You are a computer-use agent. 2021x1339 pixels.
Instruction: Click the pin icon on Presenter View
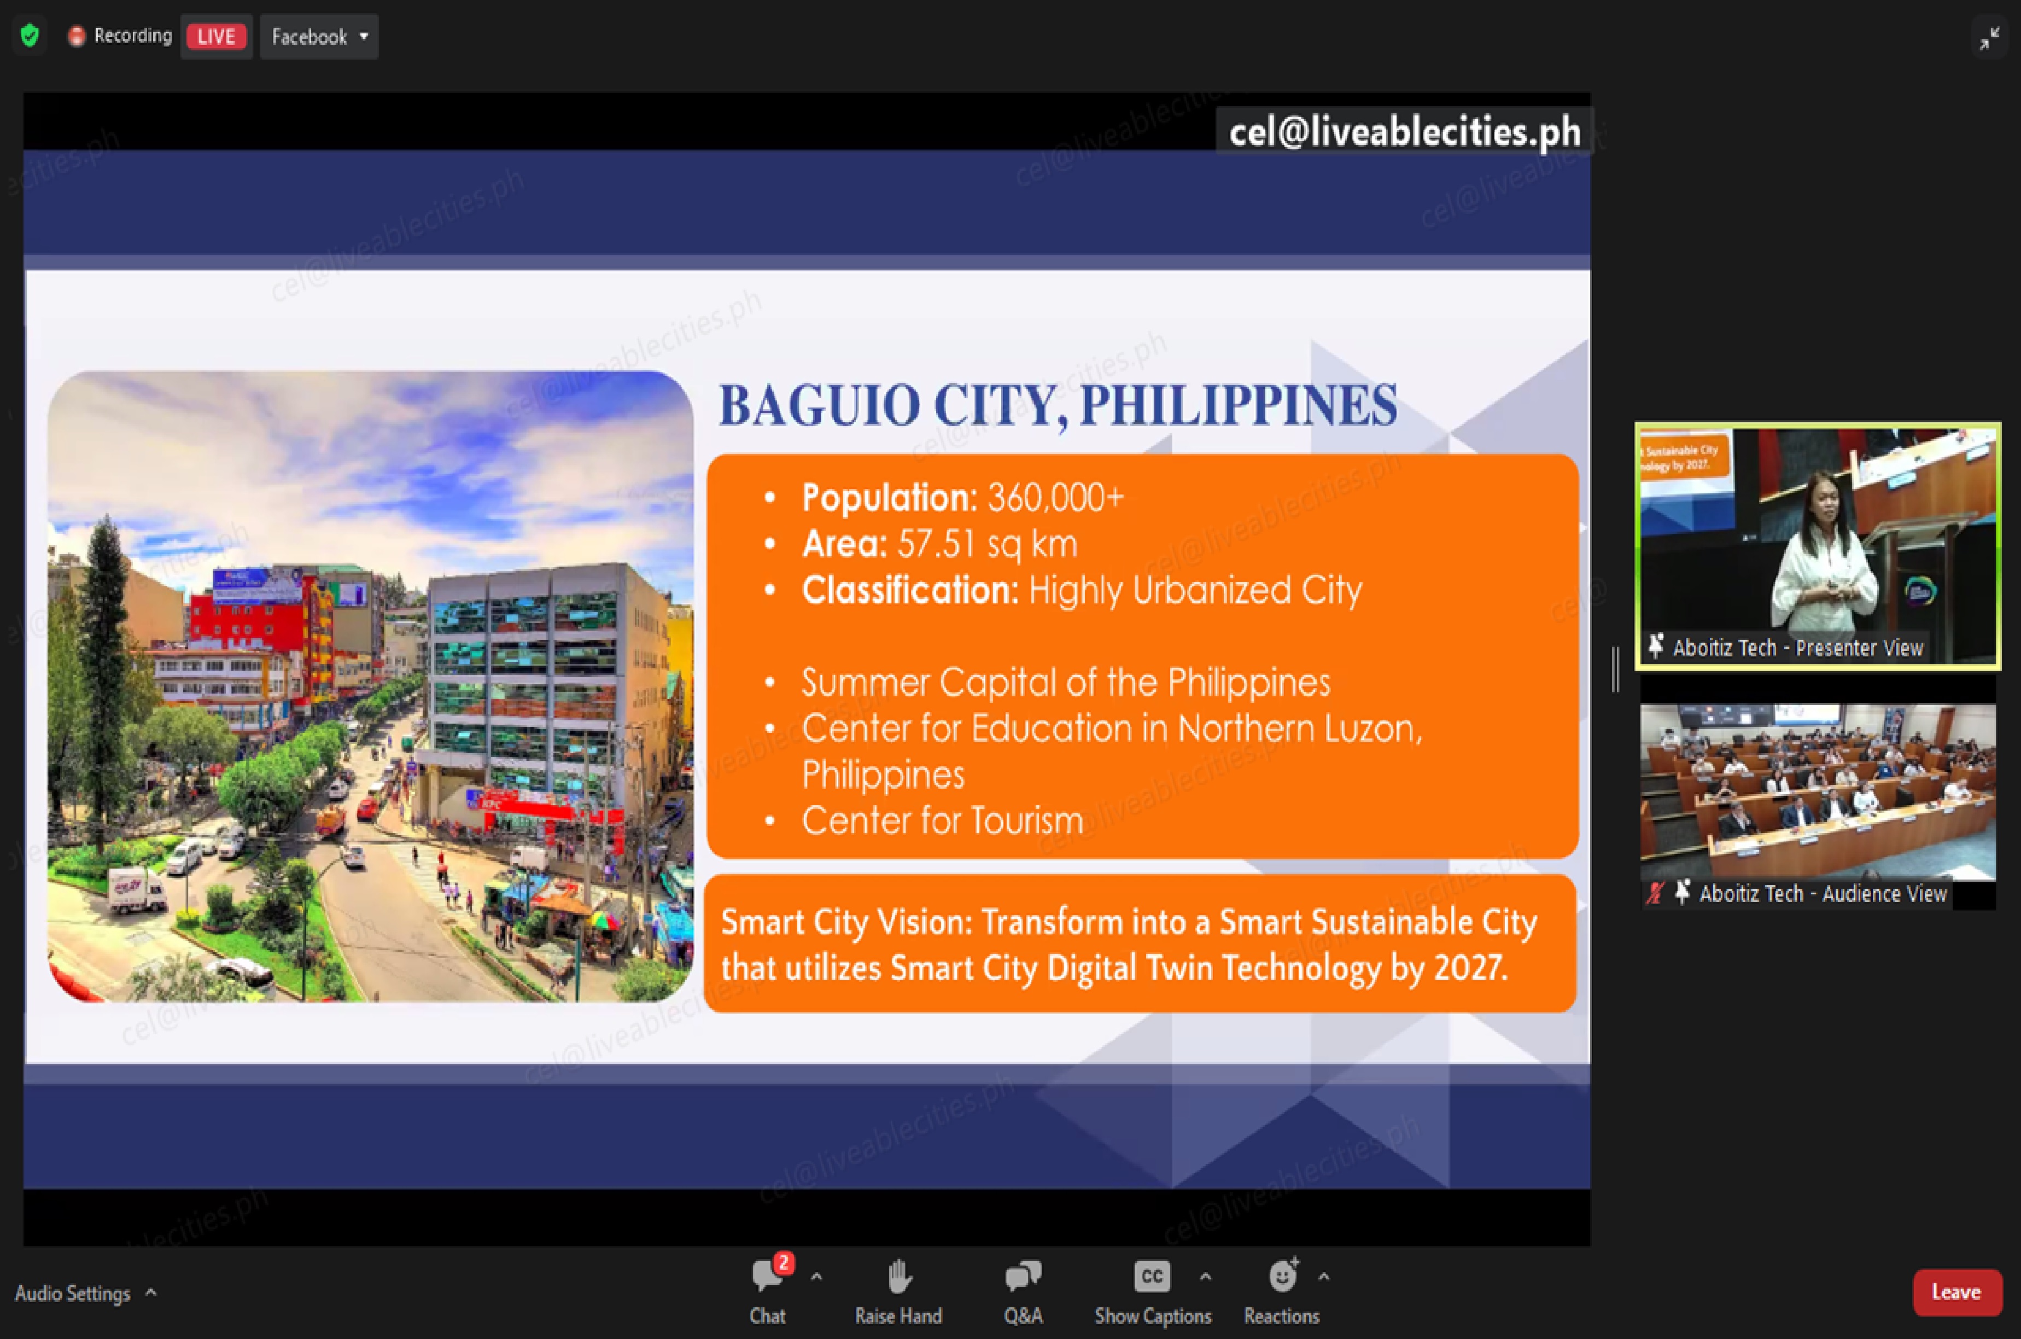(1656, 647)
